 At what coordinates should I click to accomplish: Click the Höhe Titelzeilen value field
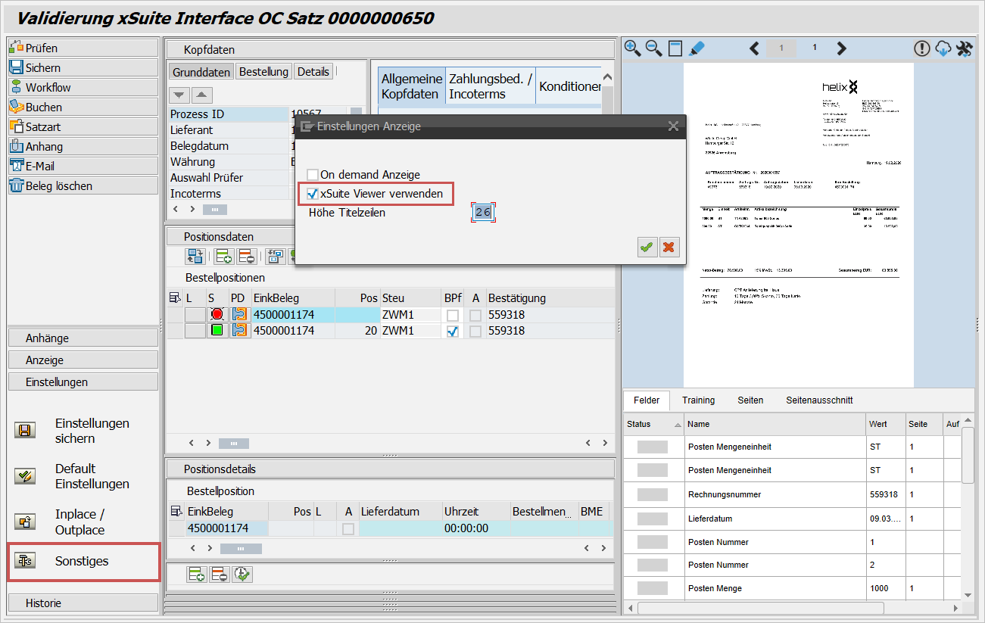point(482,213)
